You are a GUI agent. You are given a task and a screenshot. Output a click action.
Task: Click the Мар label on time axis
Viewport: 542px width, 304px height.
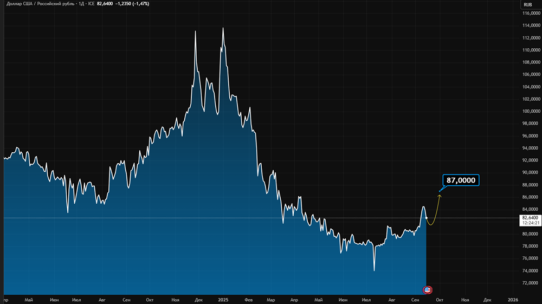[x=270, y=300]
